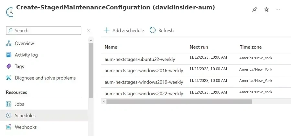291x136 pixels.
Task: Click the sidebar scrollbar up arrow
Action: point(91,40)
